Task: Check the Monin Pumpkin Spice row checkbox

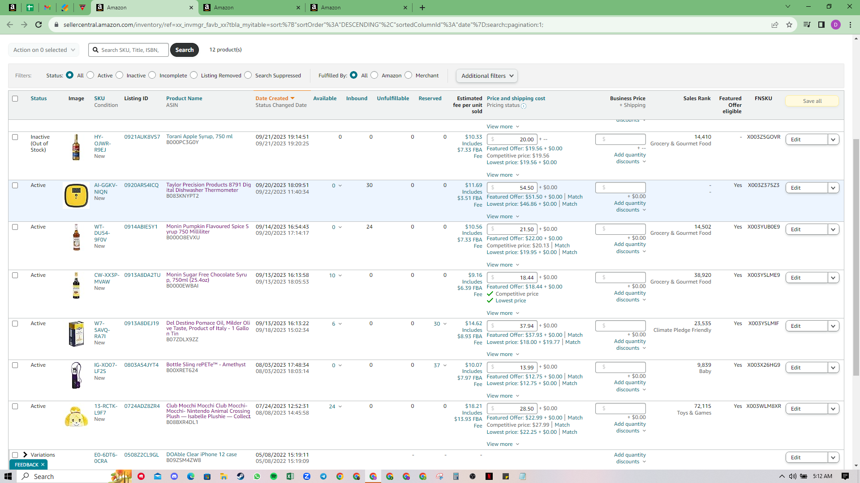Action: [x=15, y=227]
